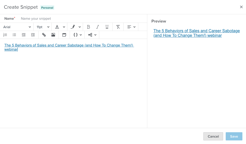Increase indent of the text

(33, 35)
